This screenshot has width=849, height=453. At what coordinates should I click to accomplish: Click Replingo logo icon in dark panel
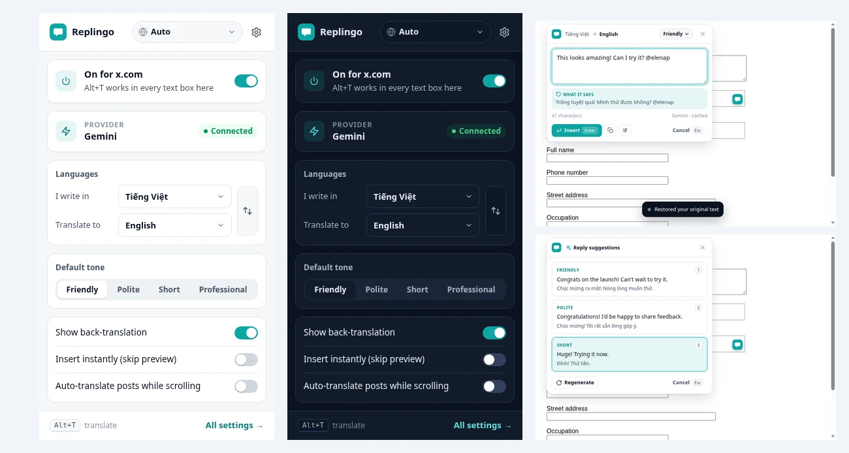click(306, 32)
